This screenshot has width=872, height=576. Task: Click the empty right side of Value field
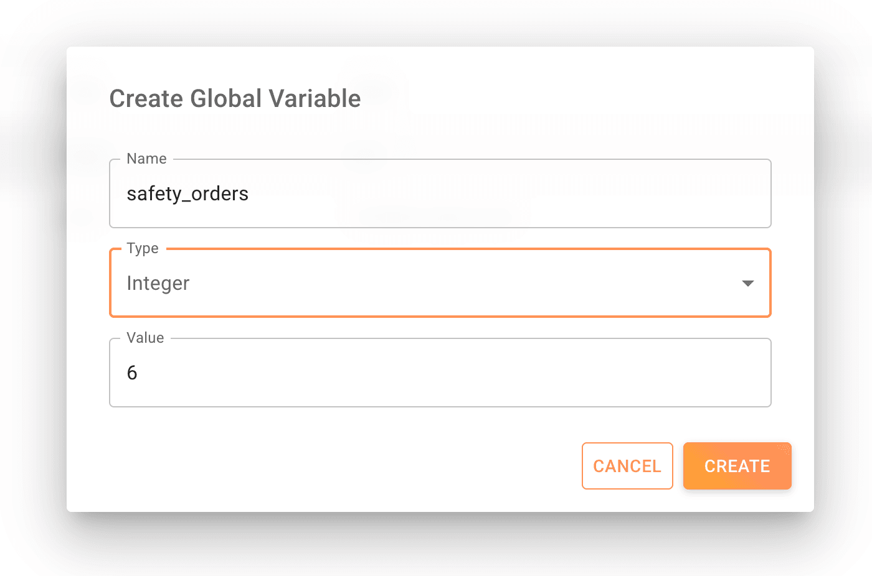(x=623, y=373)
